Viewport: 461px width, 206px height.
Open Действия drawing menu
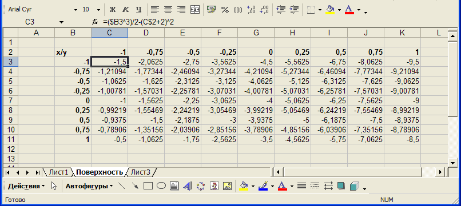point(26,186)
